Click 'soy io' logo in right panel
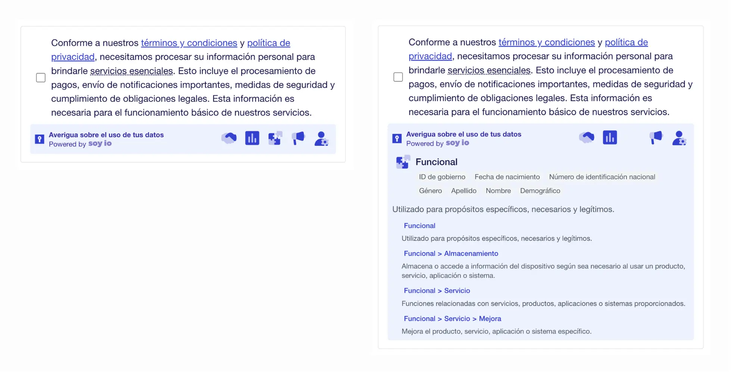 [457, 143]
